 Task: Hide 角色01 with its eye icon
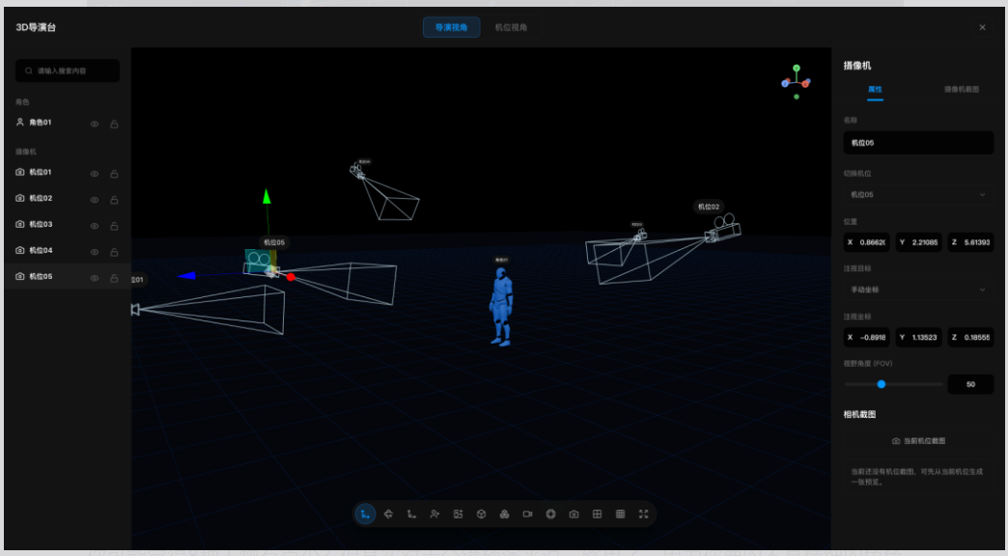pos(95,124)
